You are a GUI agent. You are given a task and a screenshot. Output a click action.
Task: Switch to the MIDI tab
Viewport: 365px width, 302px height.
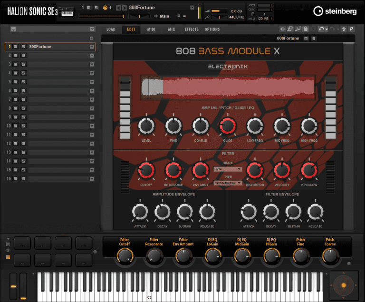click(x=151, y=29)
